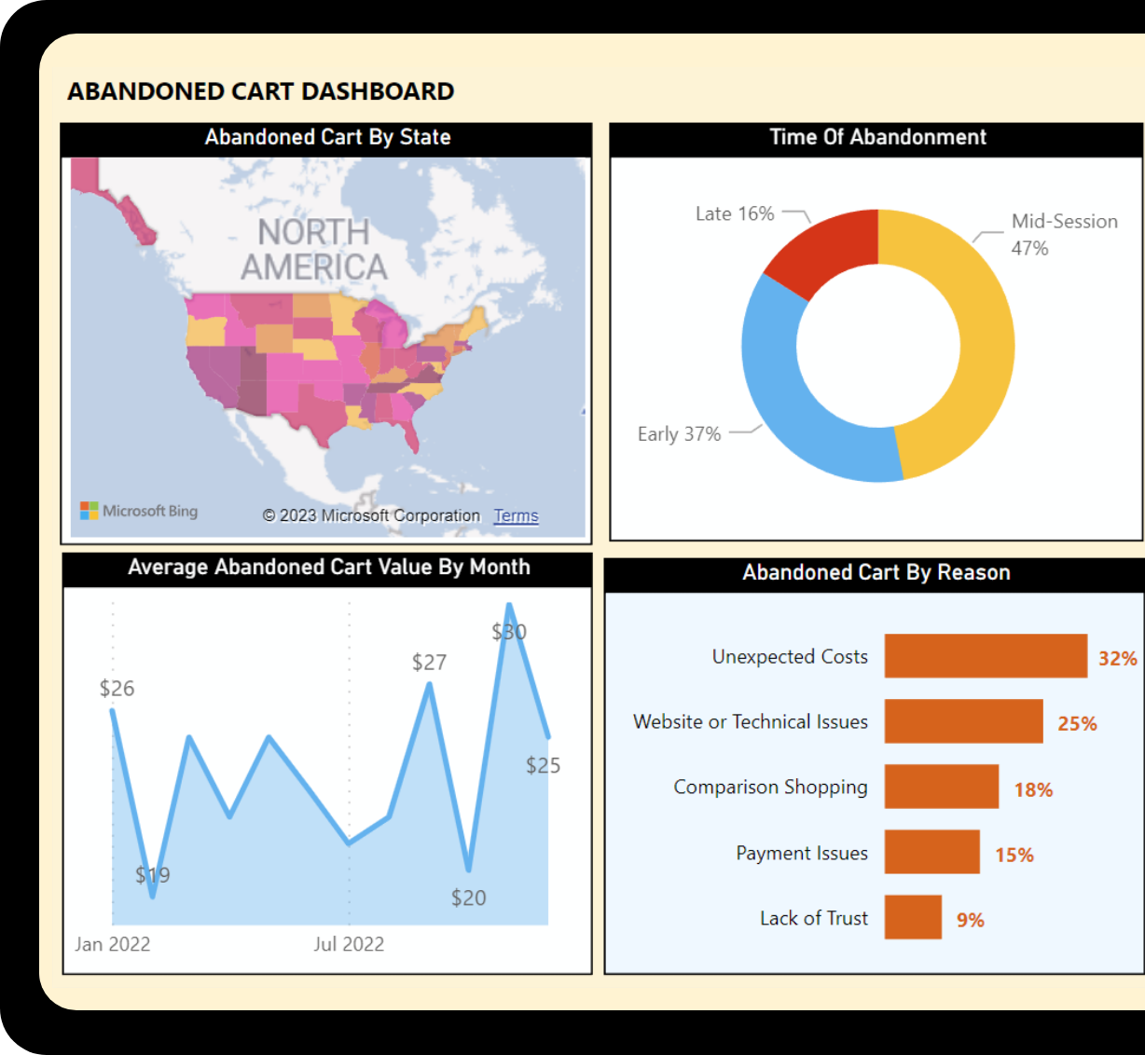This screenshot has width=1145, height=1055.
Task: Click the 'Payment Issues' category label
Action: (x=802, y=853)
